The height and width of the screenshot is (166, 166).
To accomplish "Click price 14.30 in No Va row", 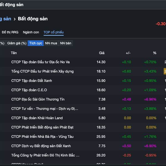I will click(101, 62).
